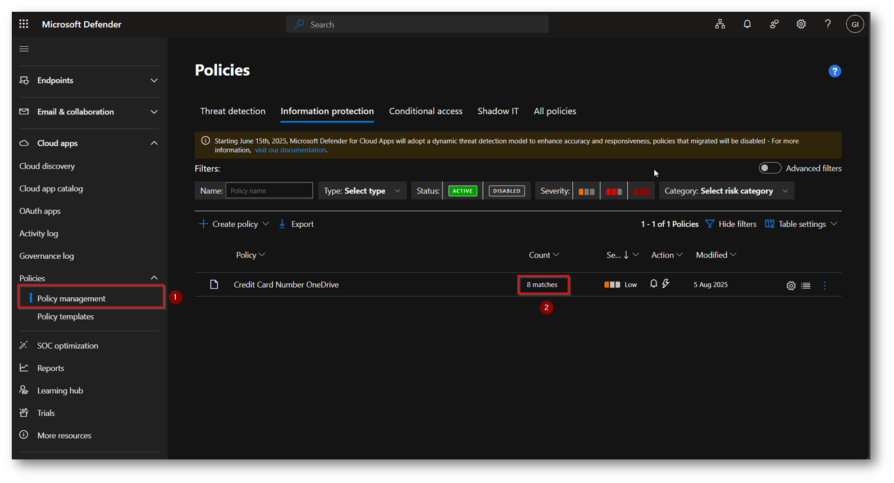
Task: Click the notifications bell icon in header
Action: pyautogui.click(x=747, y=24)
